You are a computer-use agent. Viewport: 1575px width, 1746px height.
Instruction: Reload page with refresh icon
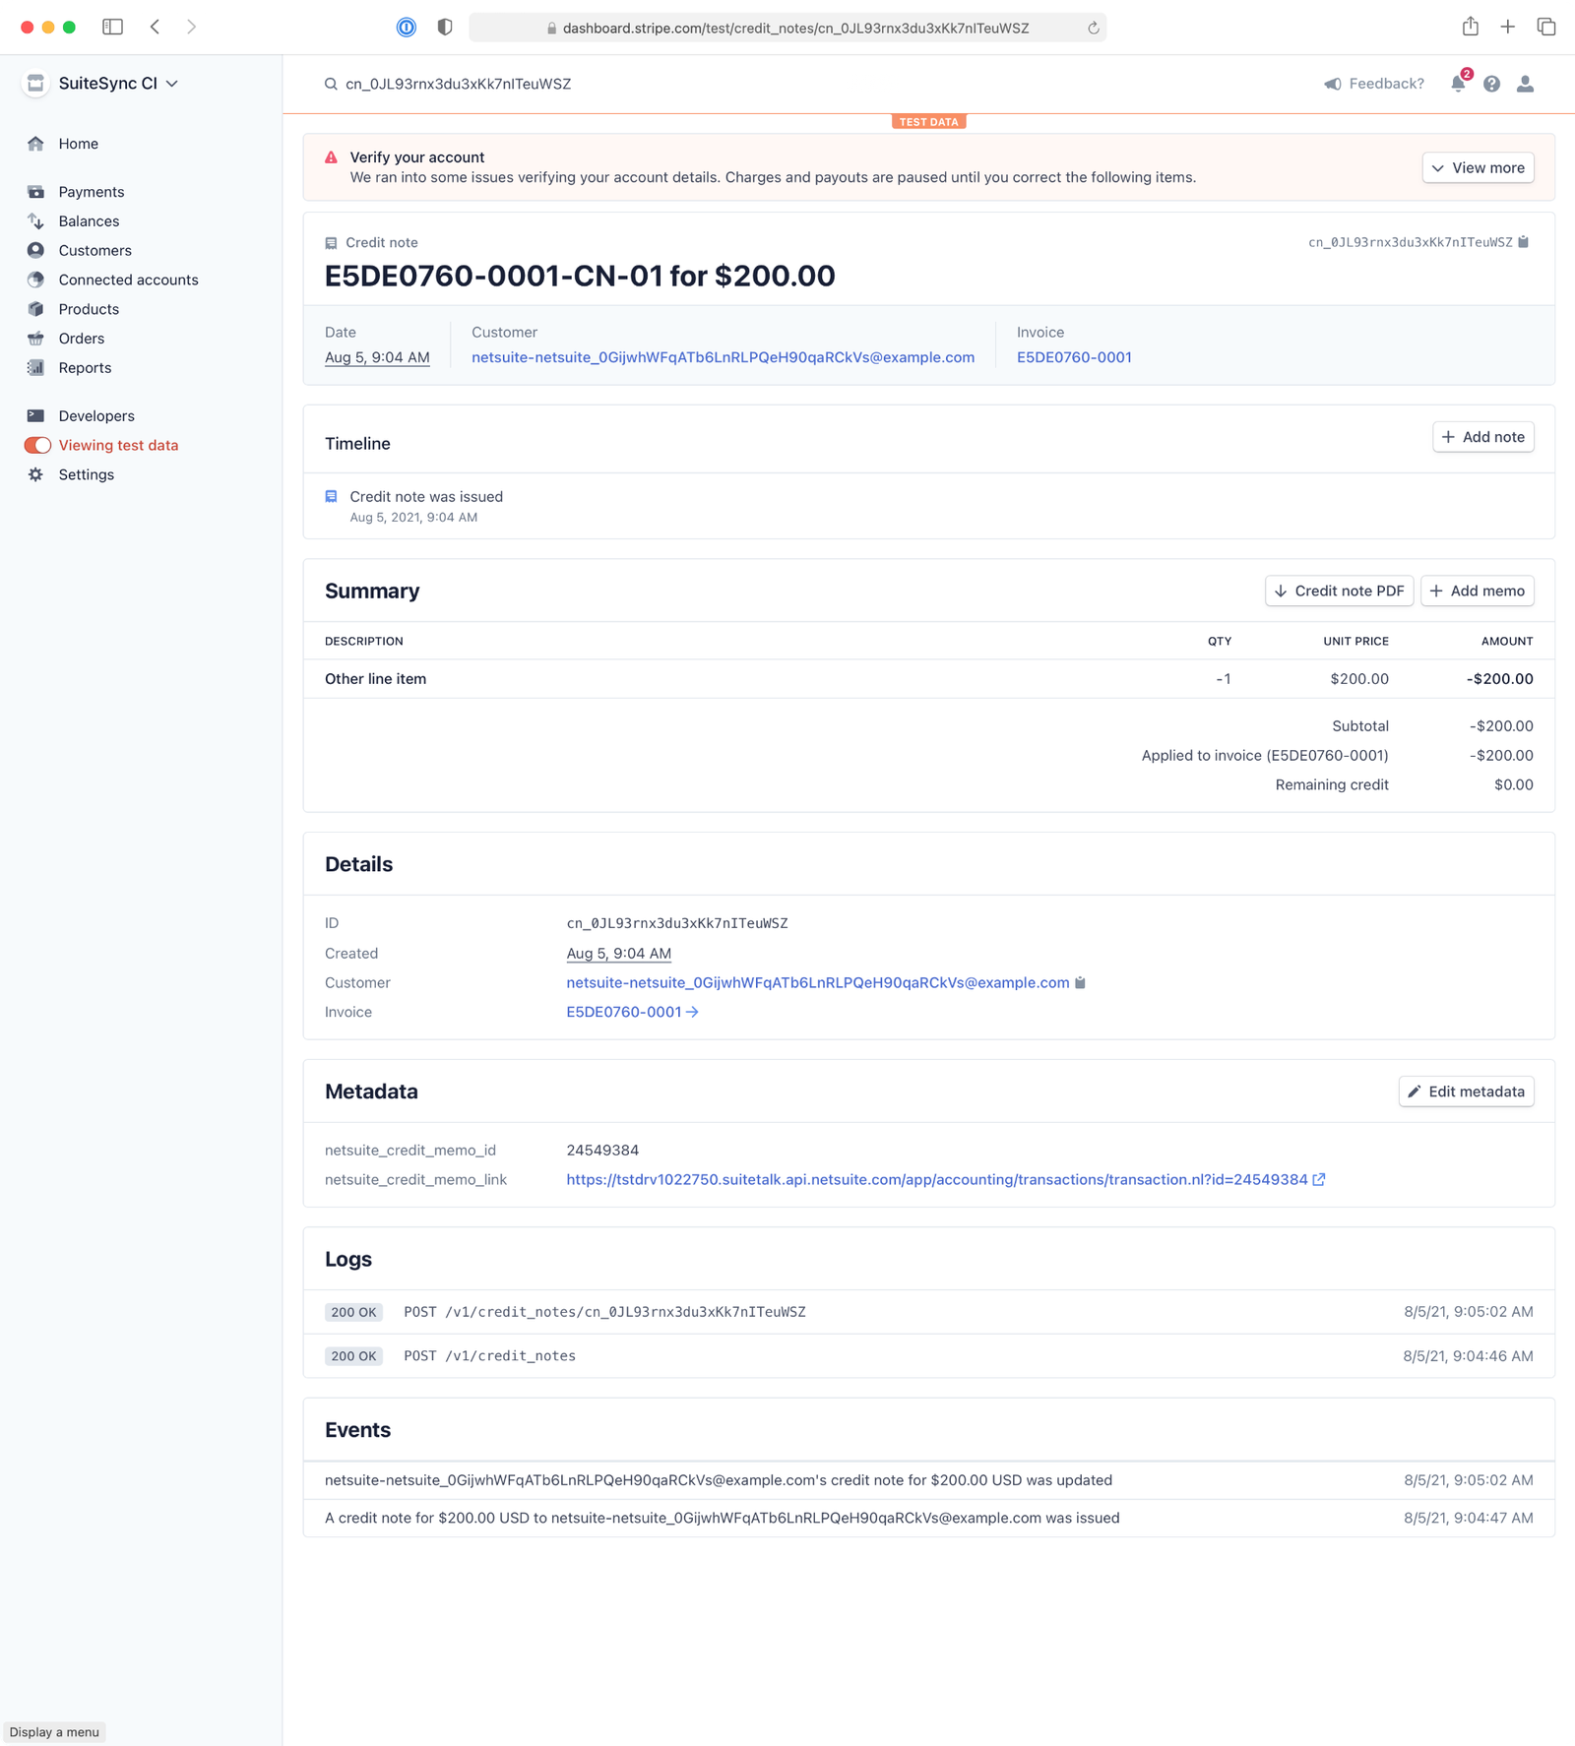(x=1093, y=29)
